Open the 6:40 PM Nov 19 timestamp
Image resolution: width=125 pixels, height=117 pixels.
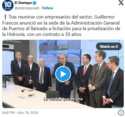pyautogui.click(x=20, y=113)
